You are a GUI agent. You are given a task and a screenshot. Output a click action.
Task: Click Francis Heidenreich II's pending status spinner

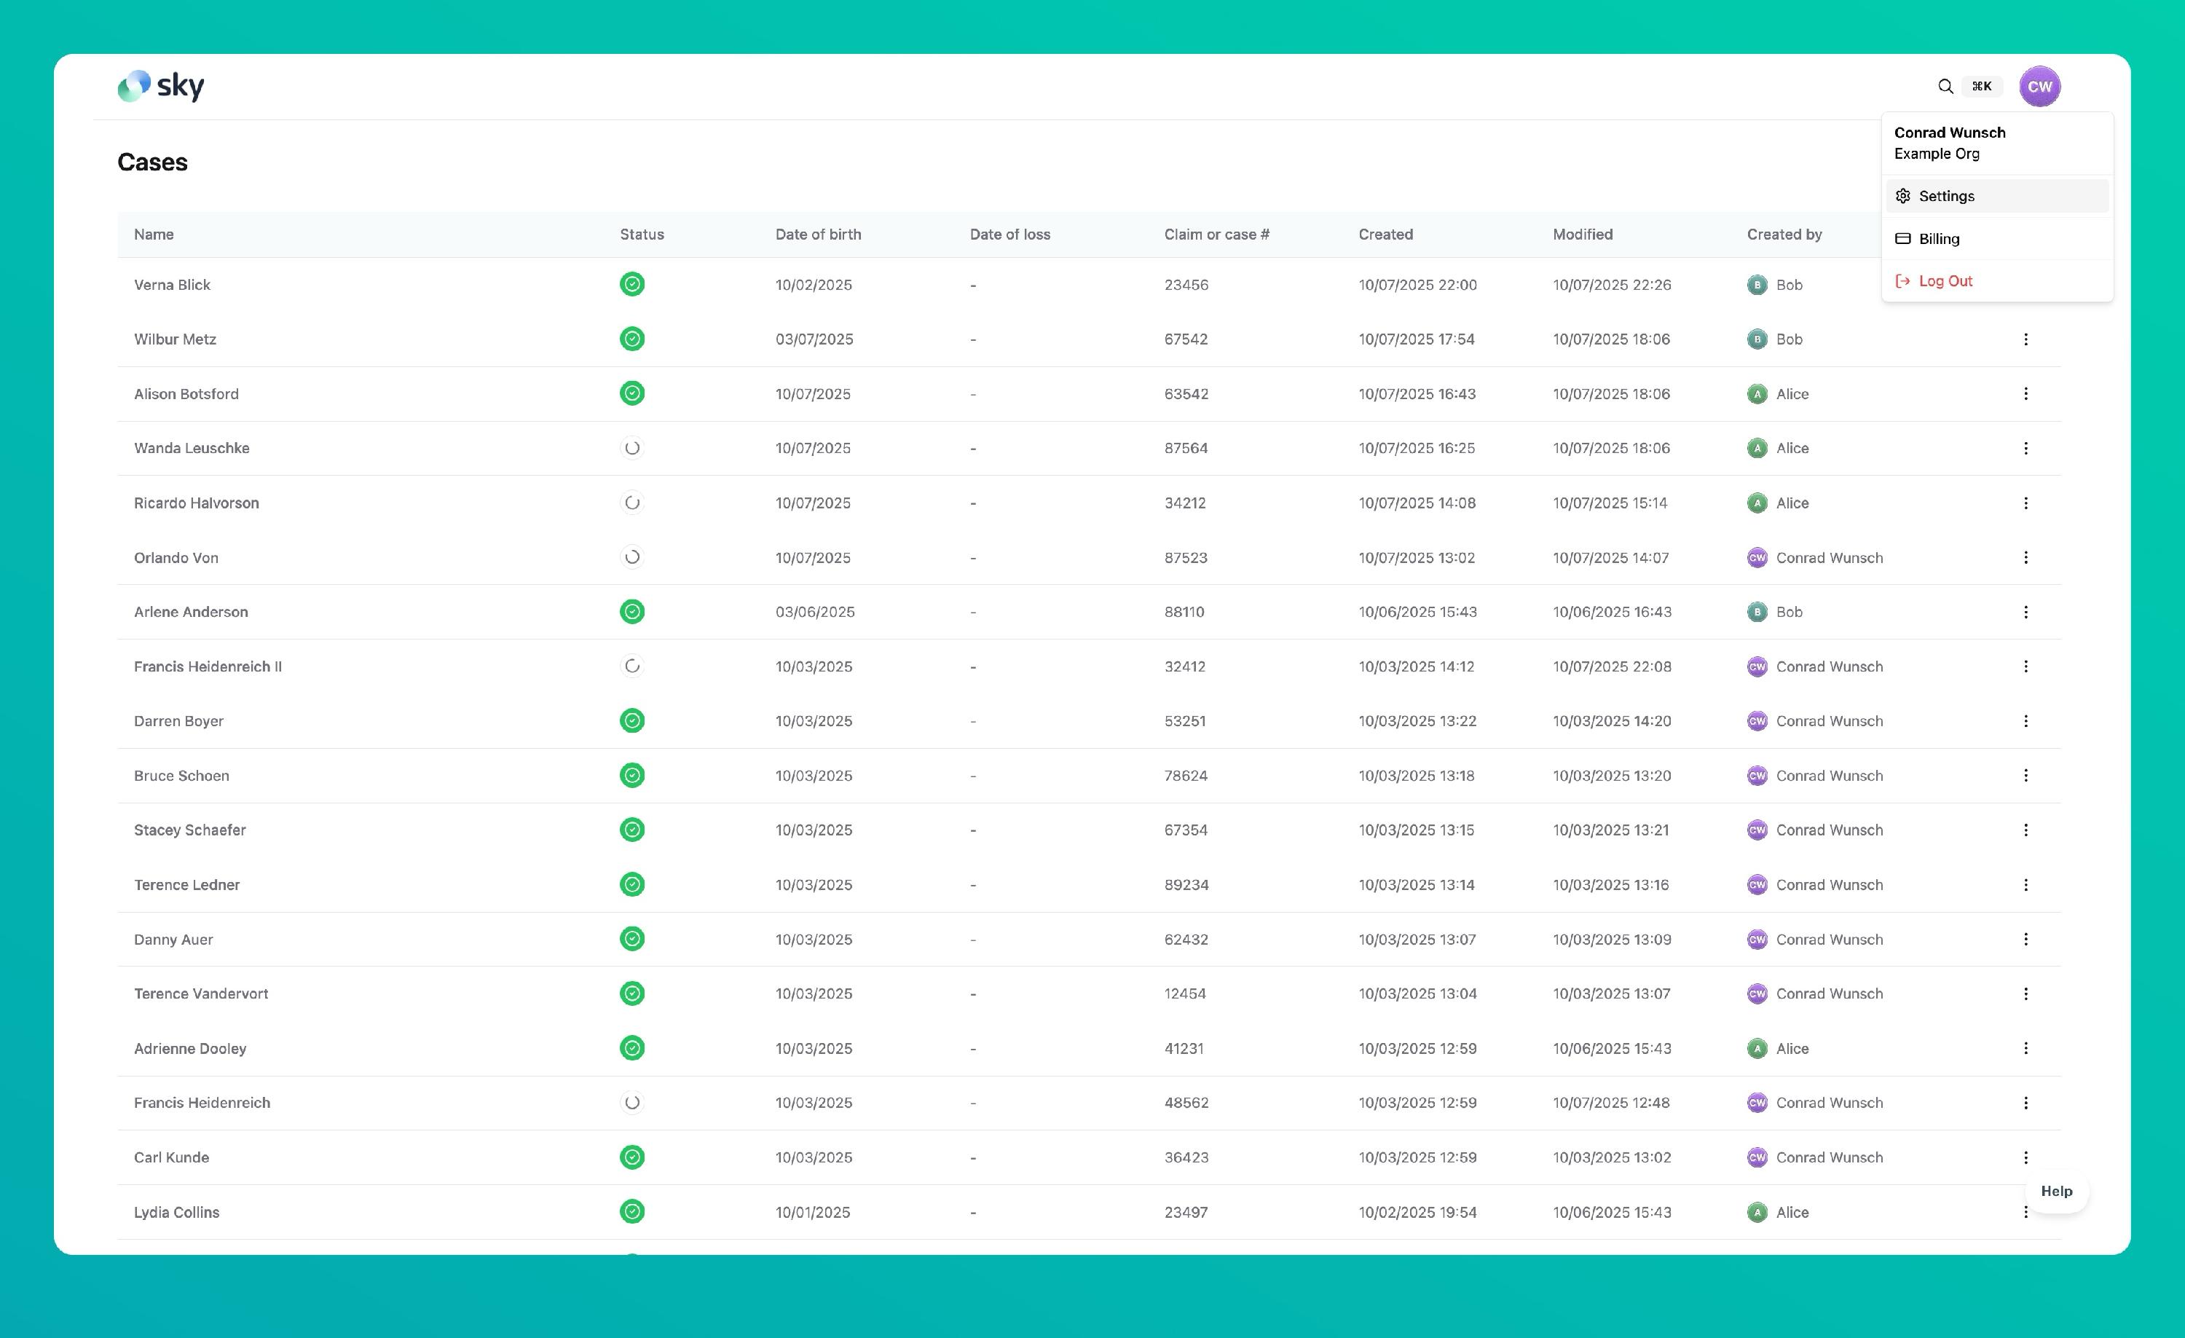(x=631, y=666)
